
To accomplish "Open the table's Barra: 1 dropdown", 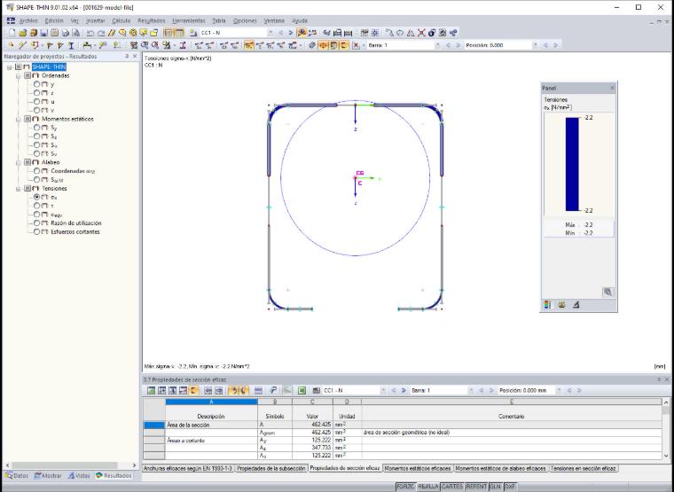I will click(471, 390).
